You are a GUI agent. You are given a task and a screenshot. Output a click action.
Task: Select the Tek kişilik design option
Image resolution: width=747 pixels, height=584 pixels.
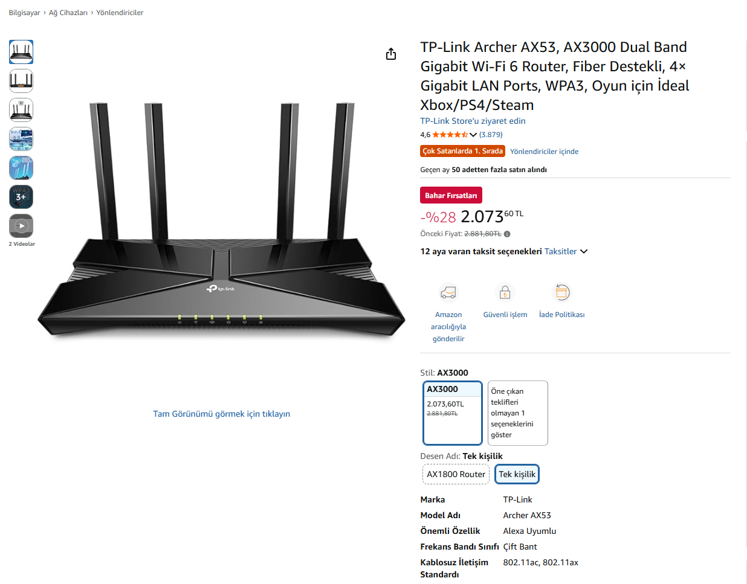[x=517, y=474]
